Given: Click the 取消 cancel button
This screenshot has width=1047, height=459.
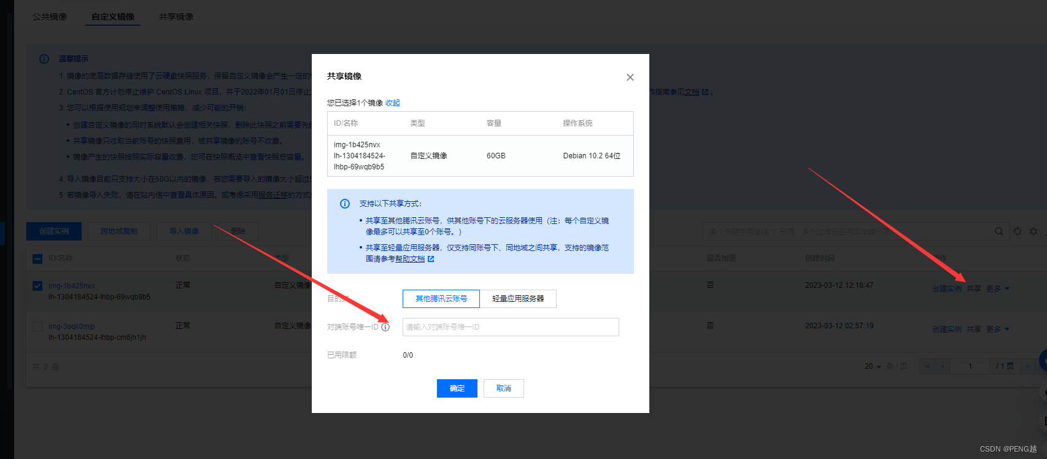Looking at the screenshot, I should [504, 388].
